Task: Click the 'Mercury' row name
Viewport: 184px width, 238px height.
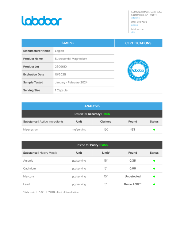Action: point(29,177)
